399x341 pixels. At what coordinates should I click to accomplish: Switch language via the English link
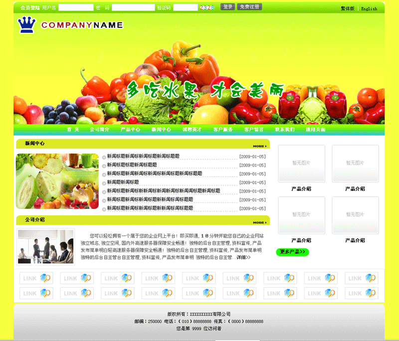(x=369, y=8)
